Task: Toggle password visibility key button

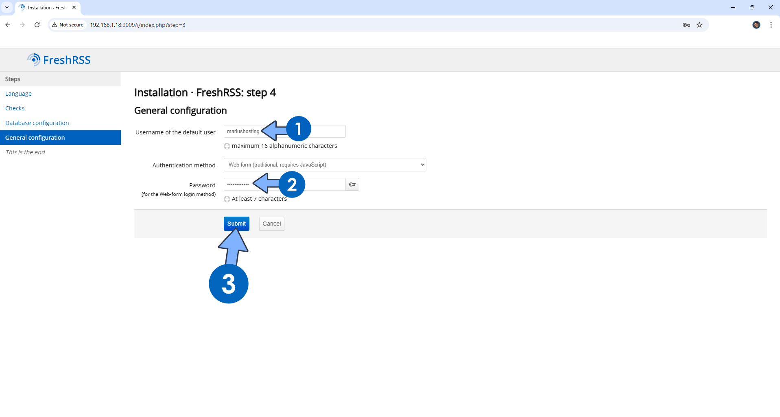Action: click(x=352, y=184)
